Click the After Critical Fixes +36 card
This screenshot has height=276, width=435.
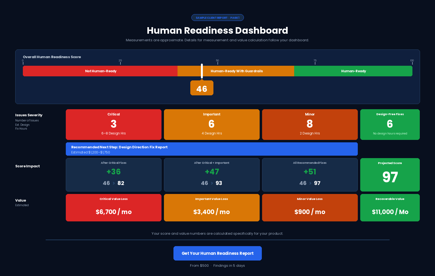pyautogui.click(x=114, y=175)
